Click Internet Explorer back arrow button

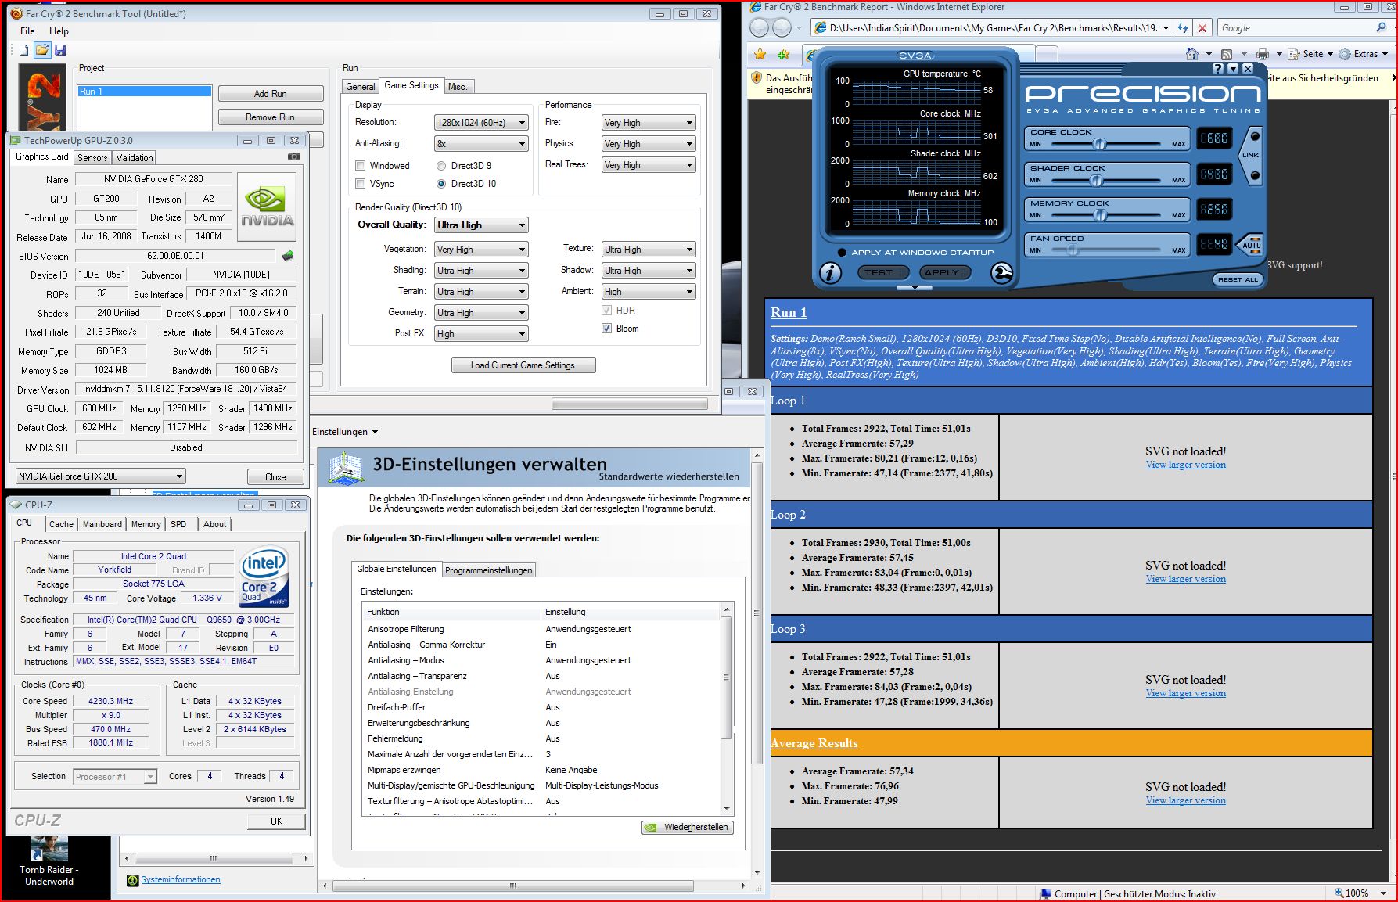point(760,28)
